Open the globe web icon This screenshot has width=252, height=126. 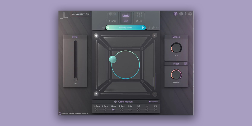[x=181, y=14]
